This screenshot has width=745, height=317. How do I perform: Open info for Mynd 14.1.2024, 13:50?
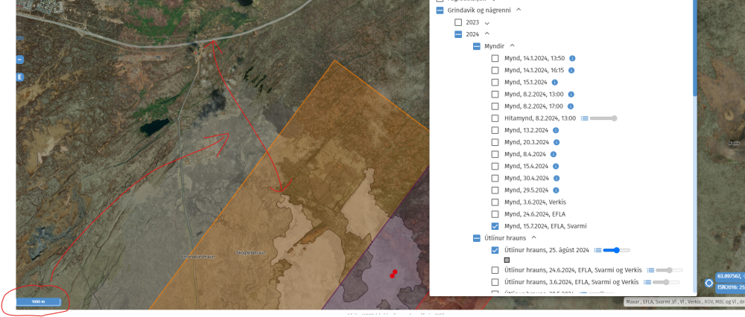[x=572, y=58]
